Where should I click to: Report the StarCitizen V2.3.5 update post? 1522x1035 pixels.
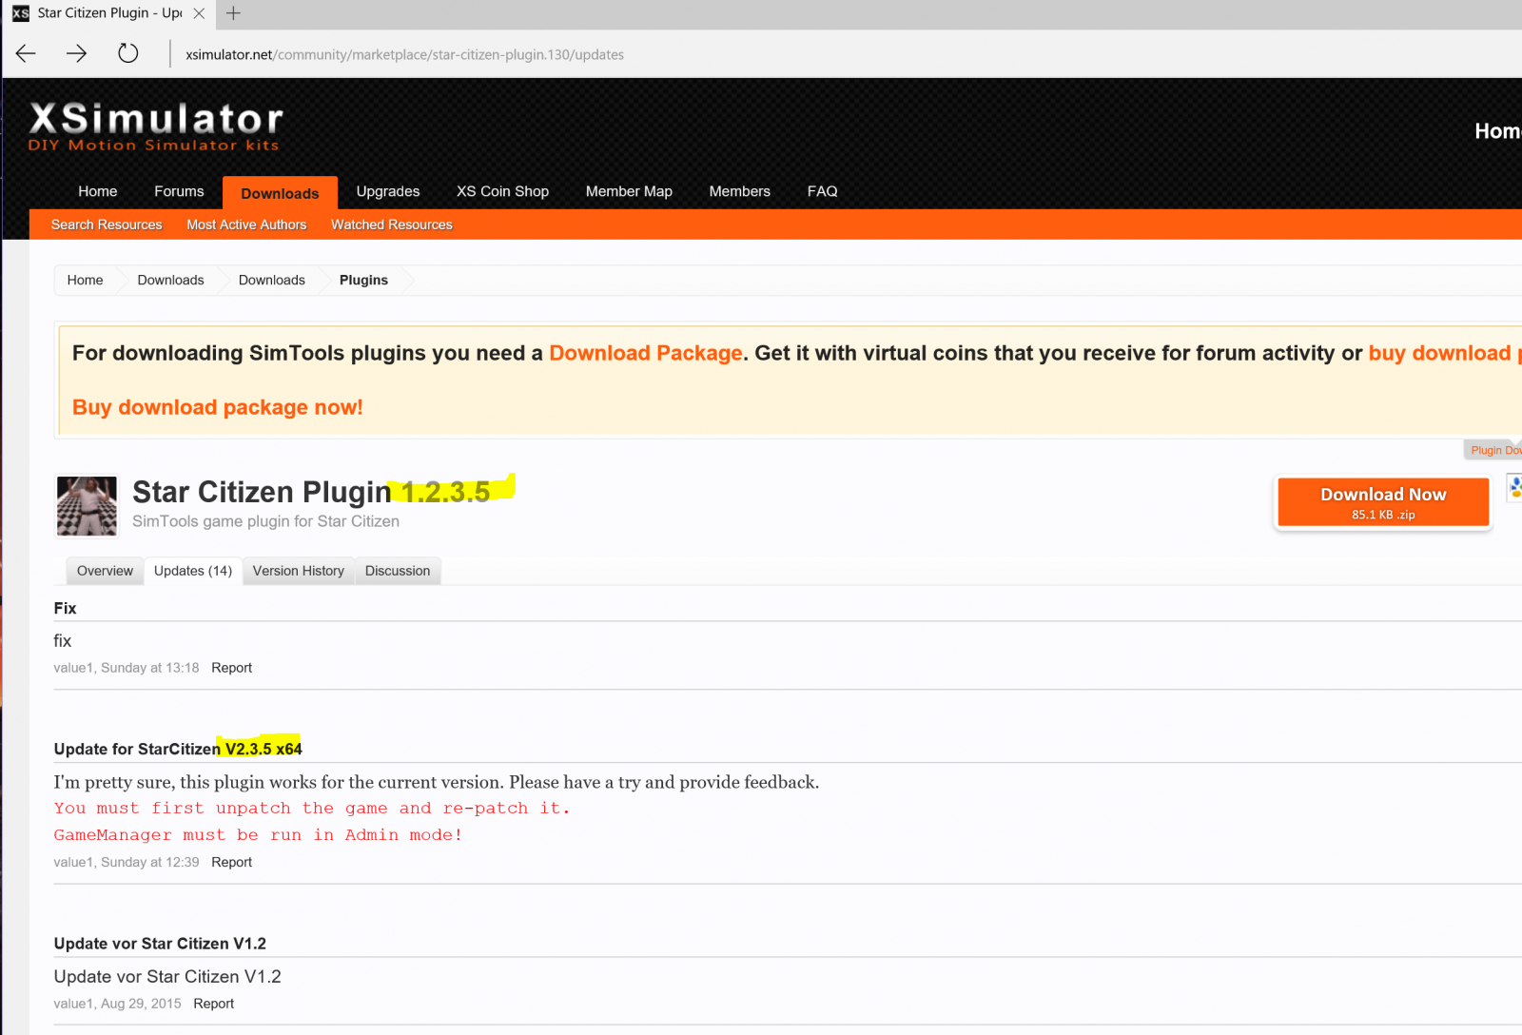click(231, 862)
